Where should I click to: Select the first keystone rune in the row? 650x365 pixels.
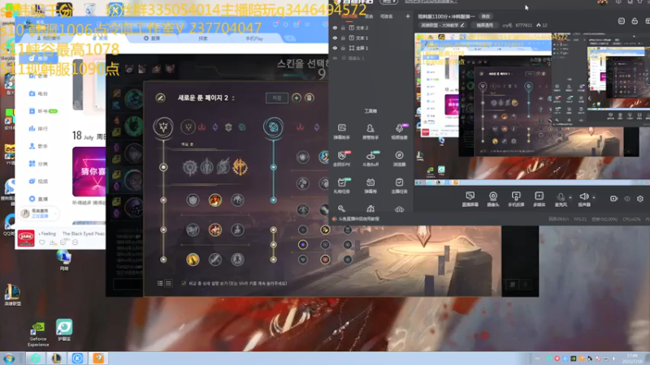click(x=190, y=167)
